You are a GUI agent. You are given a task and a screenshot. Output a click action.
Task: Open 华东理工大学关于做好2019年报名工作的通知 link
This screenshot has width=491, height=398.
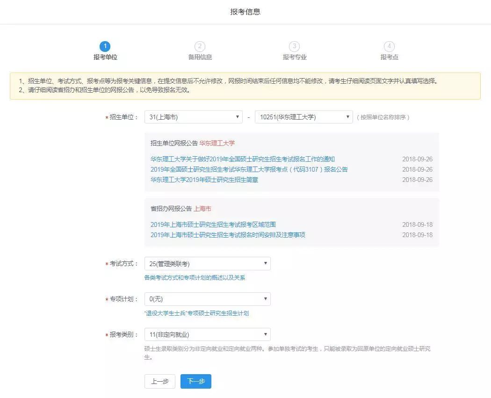[x=242, y=159]
